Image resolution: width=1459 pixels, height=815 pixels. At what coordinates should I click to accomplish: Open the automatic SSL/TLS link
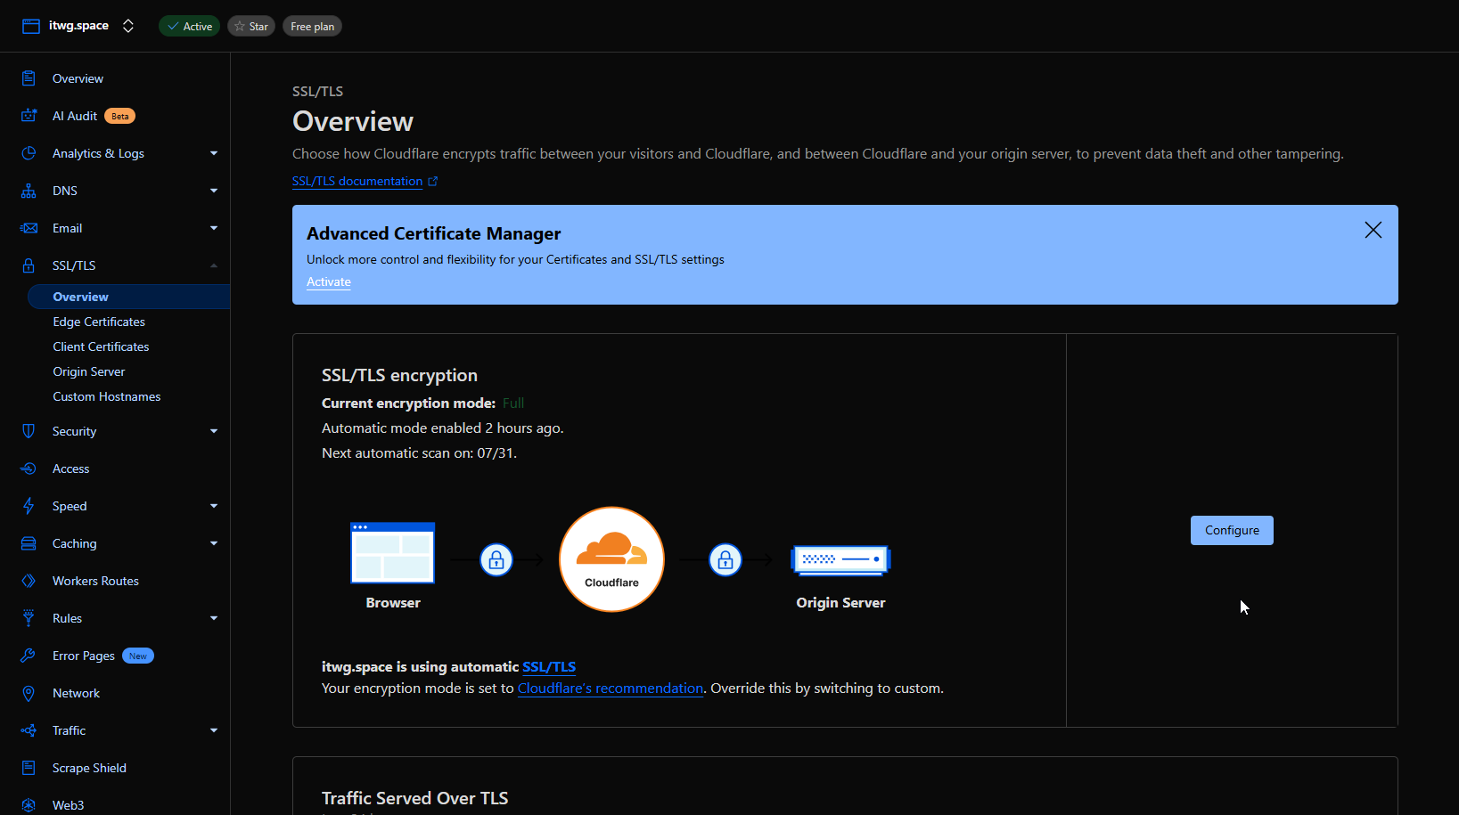point(549,666)
